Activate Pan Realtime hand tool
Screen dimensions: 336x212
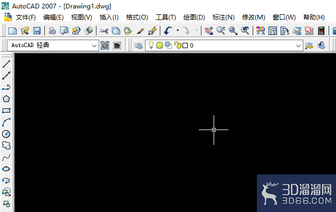(209, 31)
